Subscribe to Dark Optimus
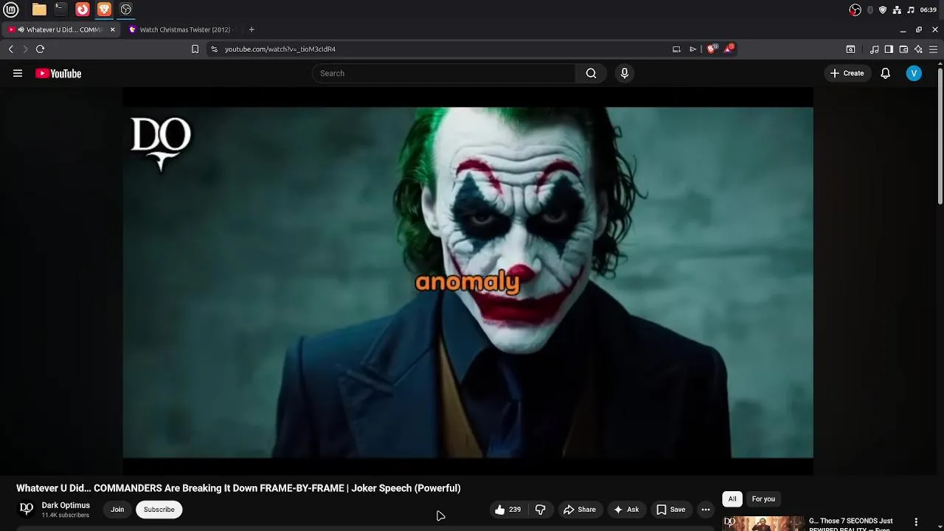 pyautogui.click(x=159, y=510)
